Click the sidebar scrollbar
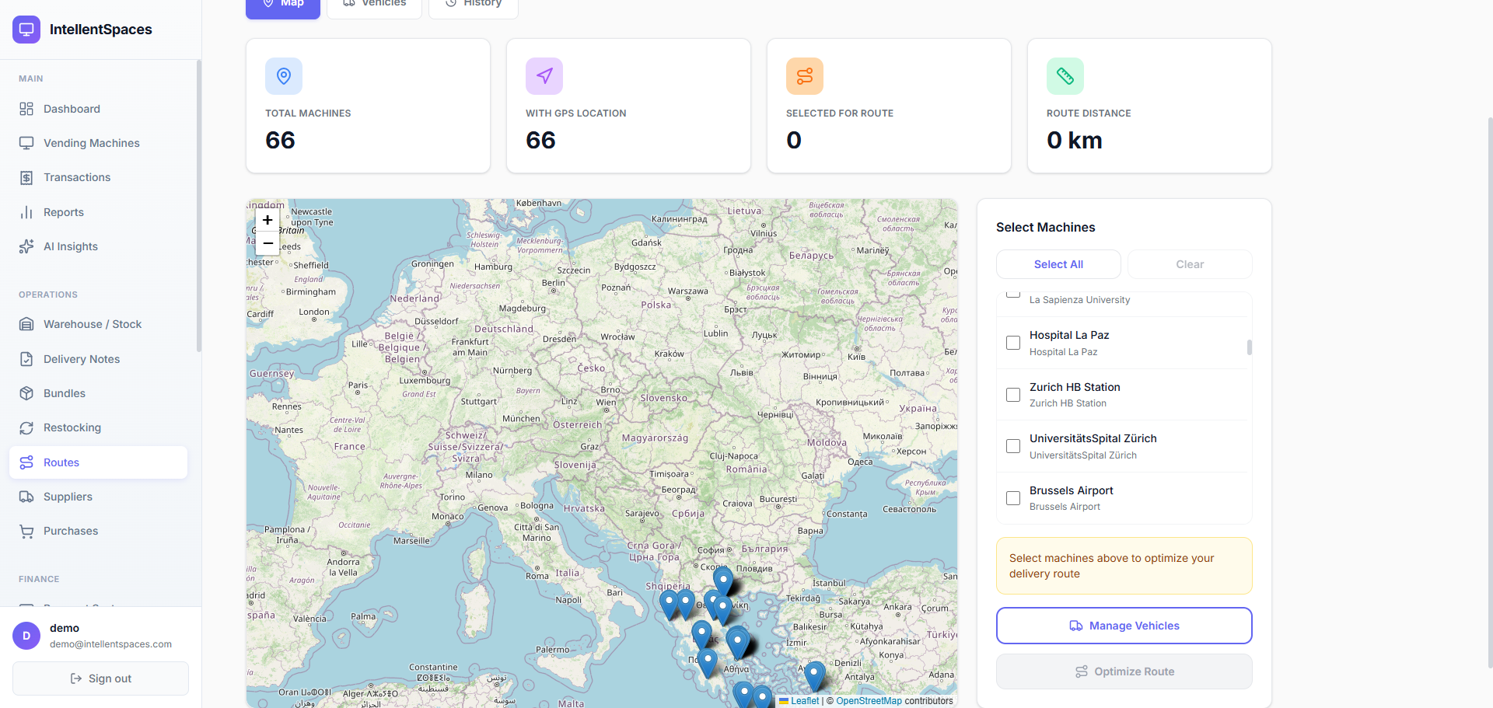This screenshot has width=1493, height=708. [x=199, y=206]
